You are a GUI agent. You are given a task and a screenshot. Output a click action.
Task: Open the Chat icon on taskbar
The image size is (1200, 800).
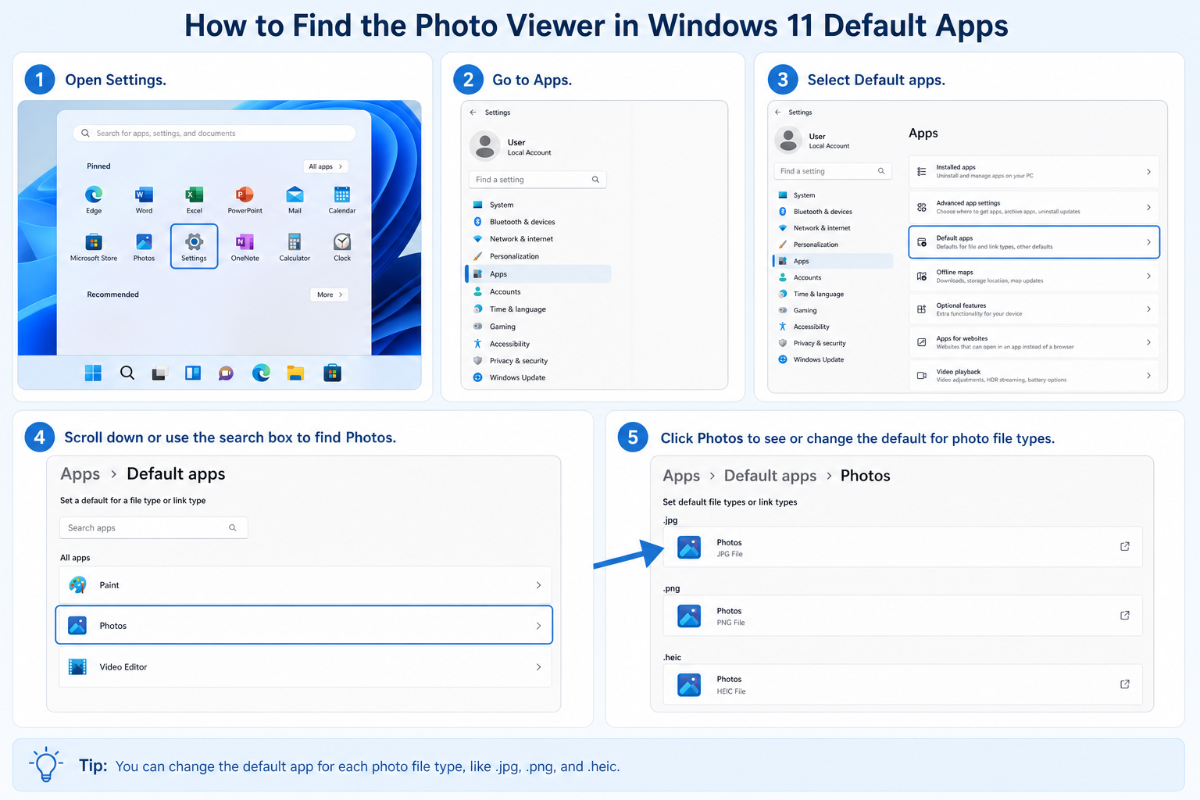pos(226,373)
